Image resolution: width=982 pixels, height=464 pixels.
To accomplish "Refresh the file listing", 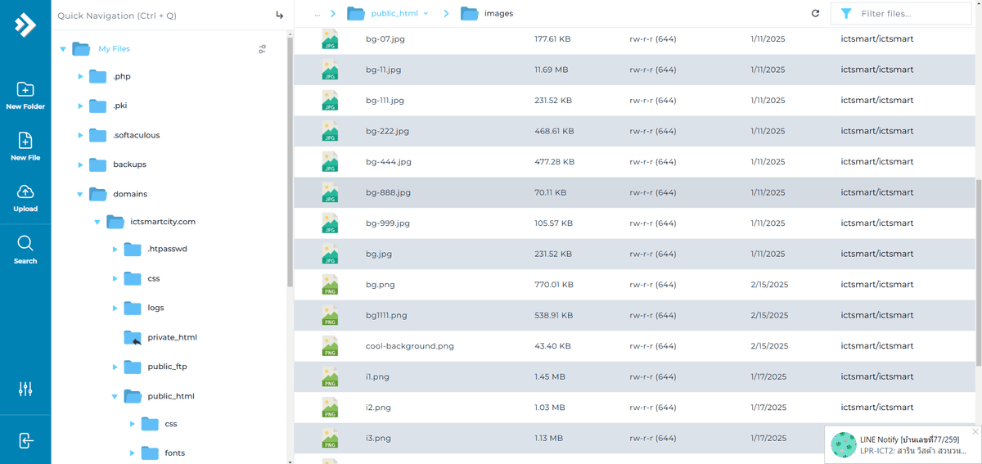I will pyautogui.click(x=815, y=13).
